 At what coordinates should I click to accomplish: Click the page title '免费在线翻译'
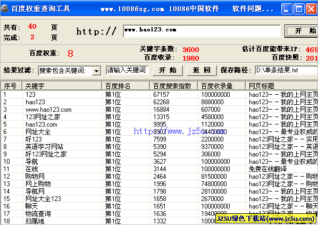(x=267, y=169)
